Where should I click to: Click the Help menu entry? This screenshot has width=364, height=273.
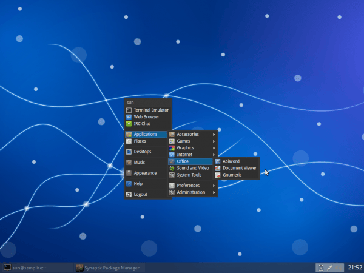138,183
